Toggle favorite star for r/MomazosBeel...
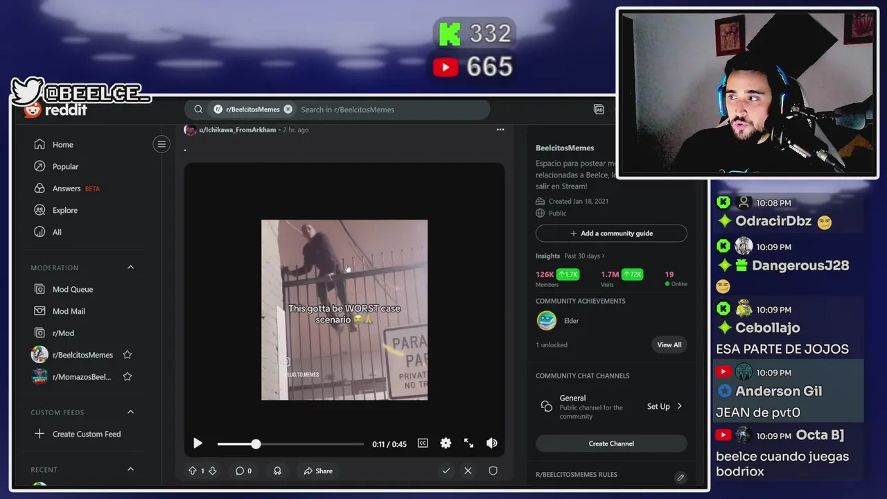 point(128,377)
